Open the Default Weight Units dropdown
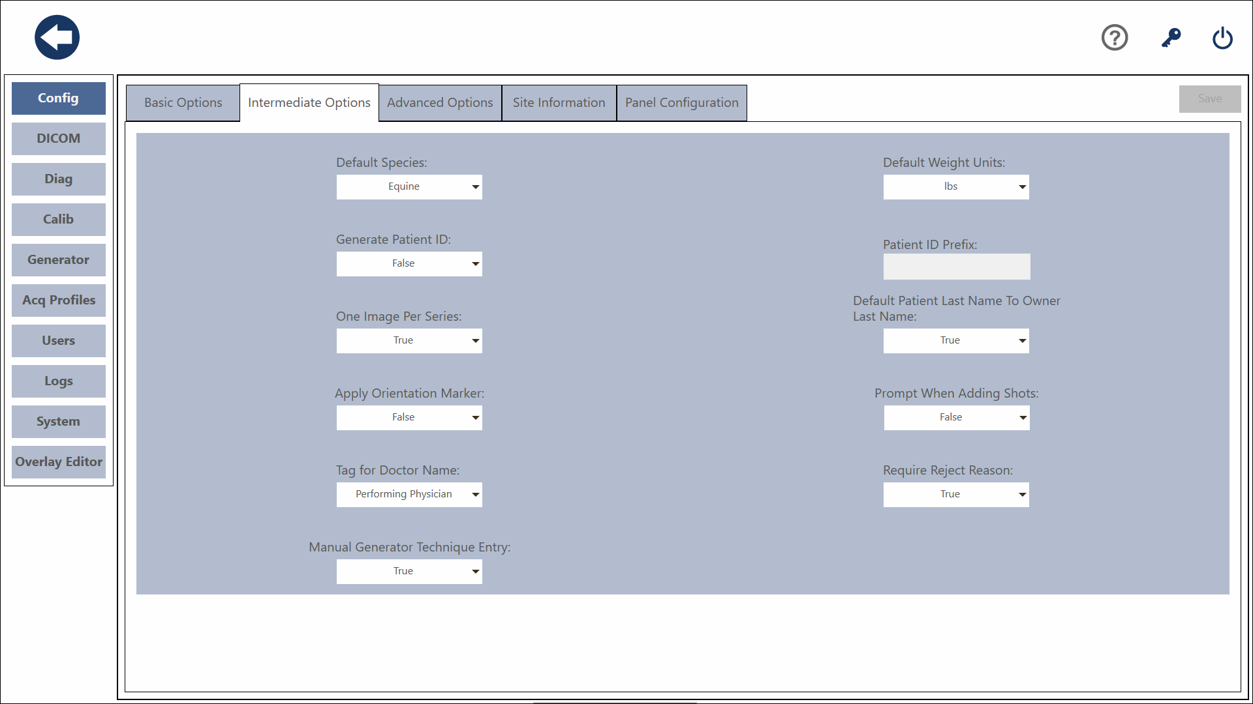Screen dimensions: 1253x704 click(956, 187)
